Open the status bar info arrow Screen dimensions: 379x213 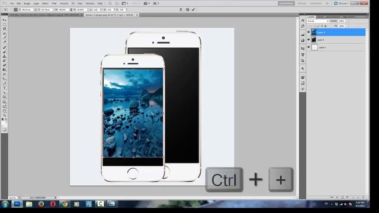click(56, 198)
